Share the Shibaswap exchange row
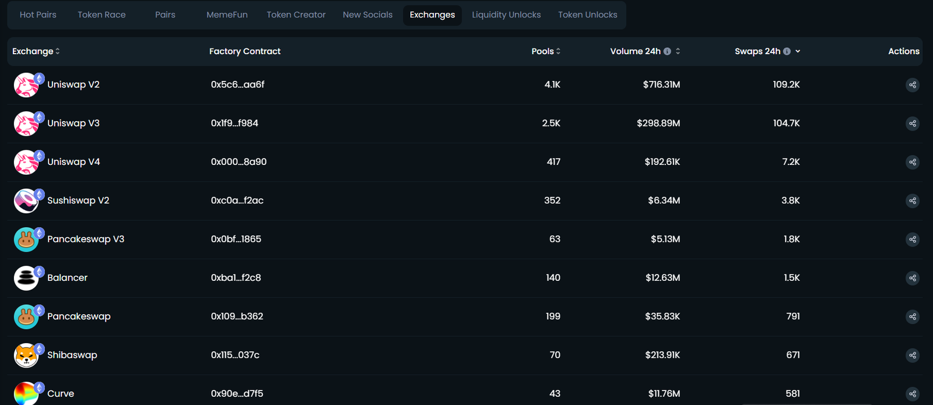The width and height of the screenshot is (933, 405). [913, 355]
